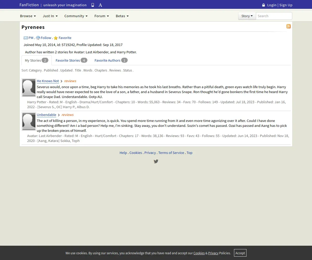Expand the Just In menu
Screen dimensions: 312x260
tap(50, 16)
